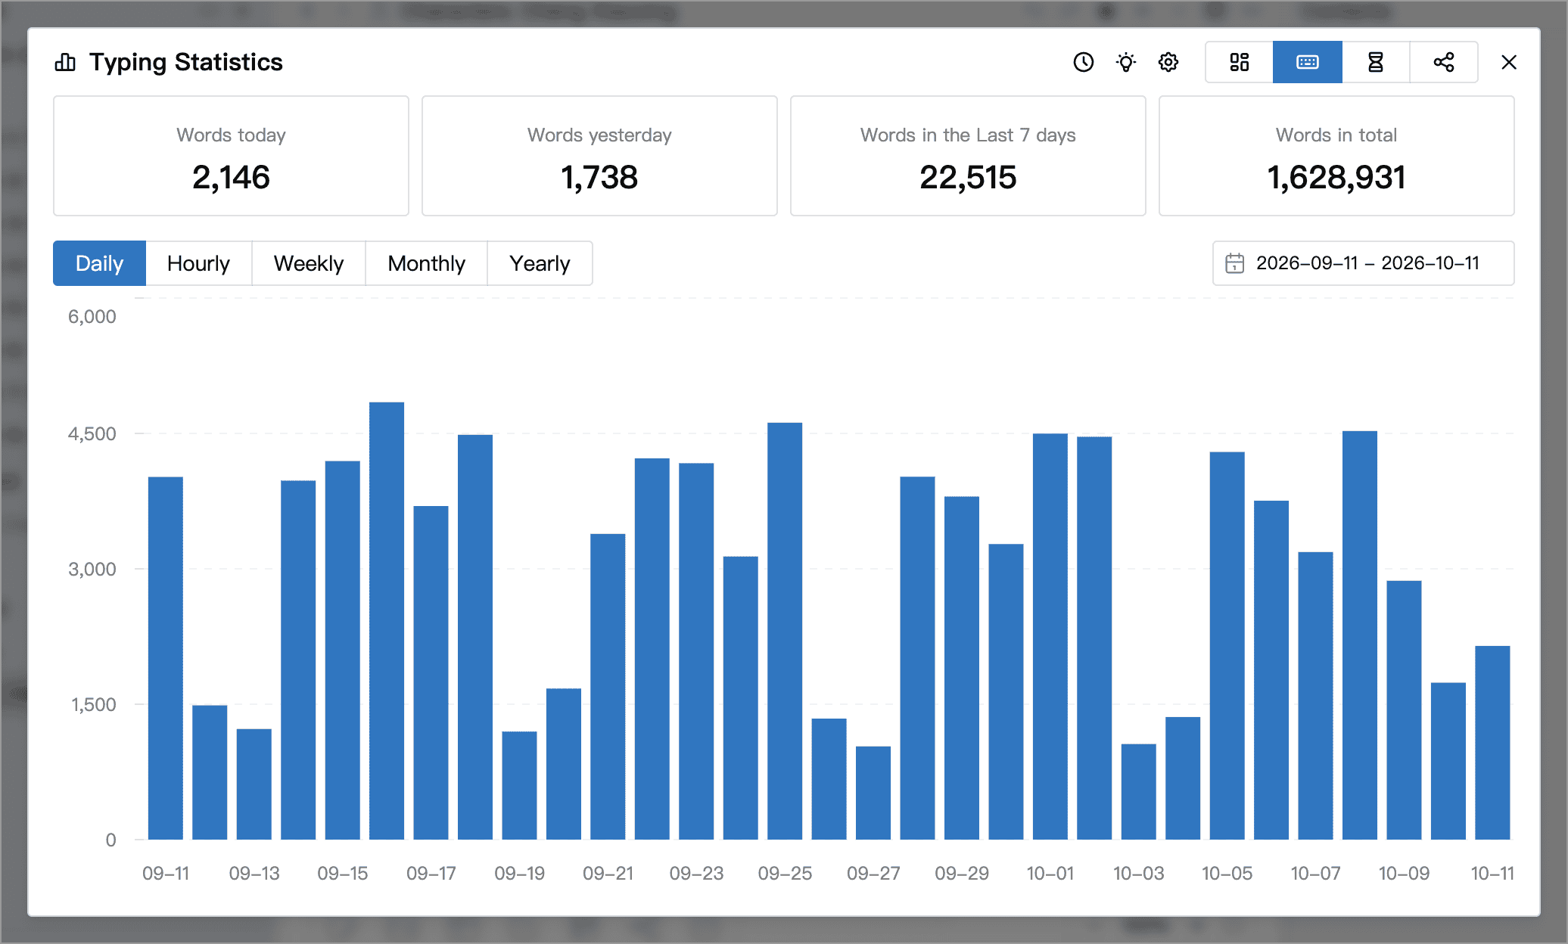
Task: Click the Words in total card
Action: [x=1336, y=156]
